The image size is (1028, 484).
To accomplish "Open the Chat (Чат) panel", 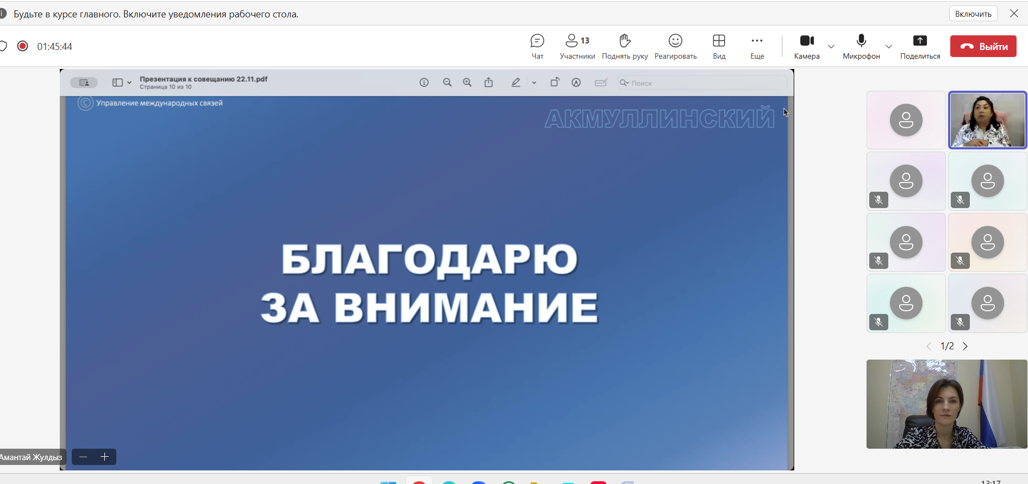I will [x=537, y=47].
